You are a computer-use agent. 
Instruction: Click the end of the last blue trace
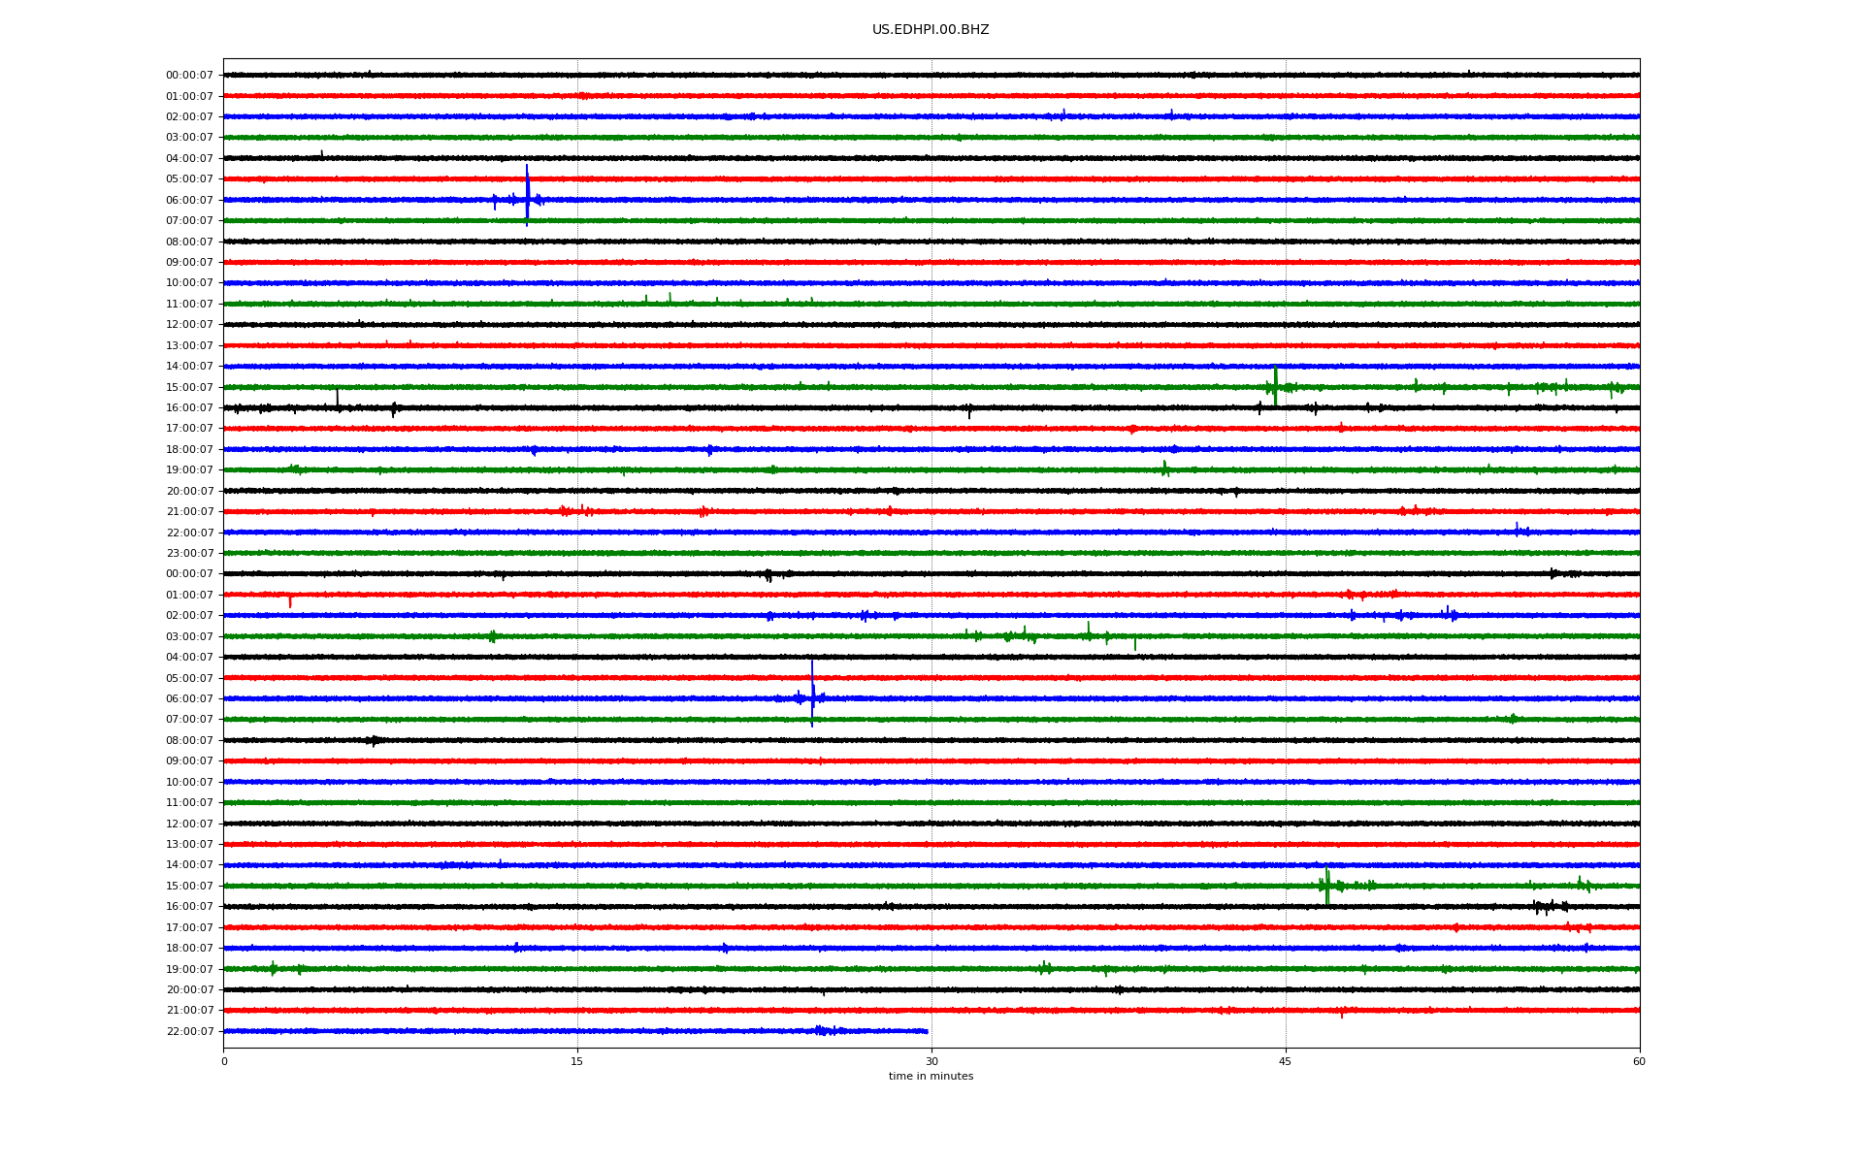(927, 1031)
